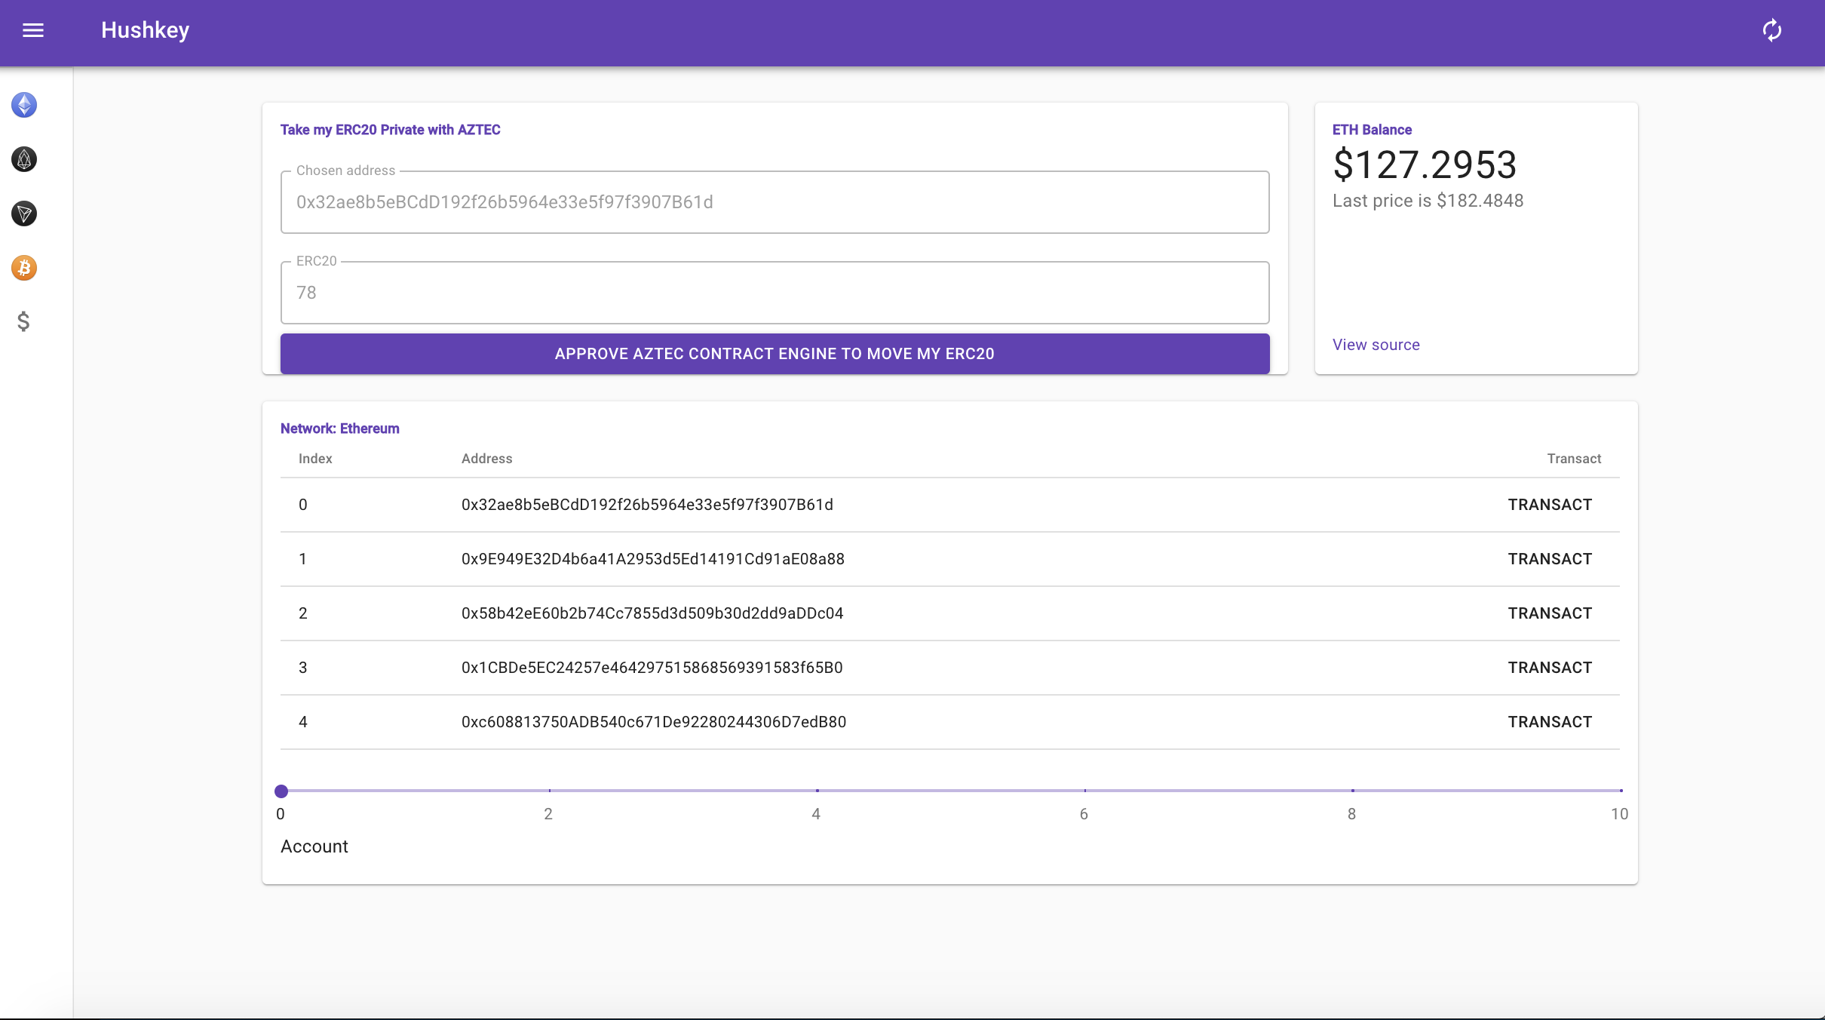Screen dimensions: 1825x1020
Task: Set Account slider to mark 8
Action: tap(1352, 791)
